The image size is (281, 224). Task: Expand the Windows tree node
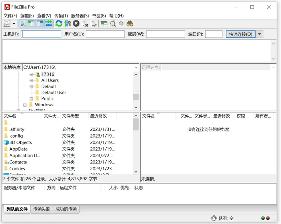tap(25, 105)
